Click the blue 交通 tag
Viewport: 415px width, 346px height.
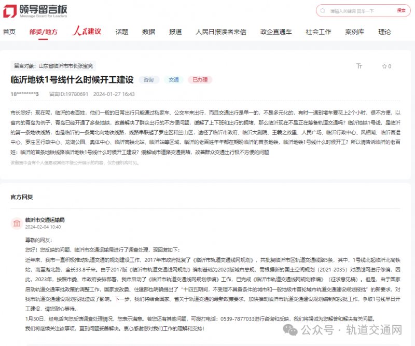(173, 80)
